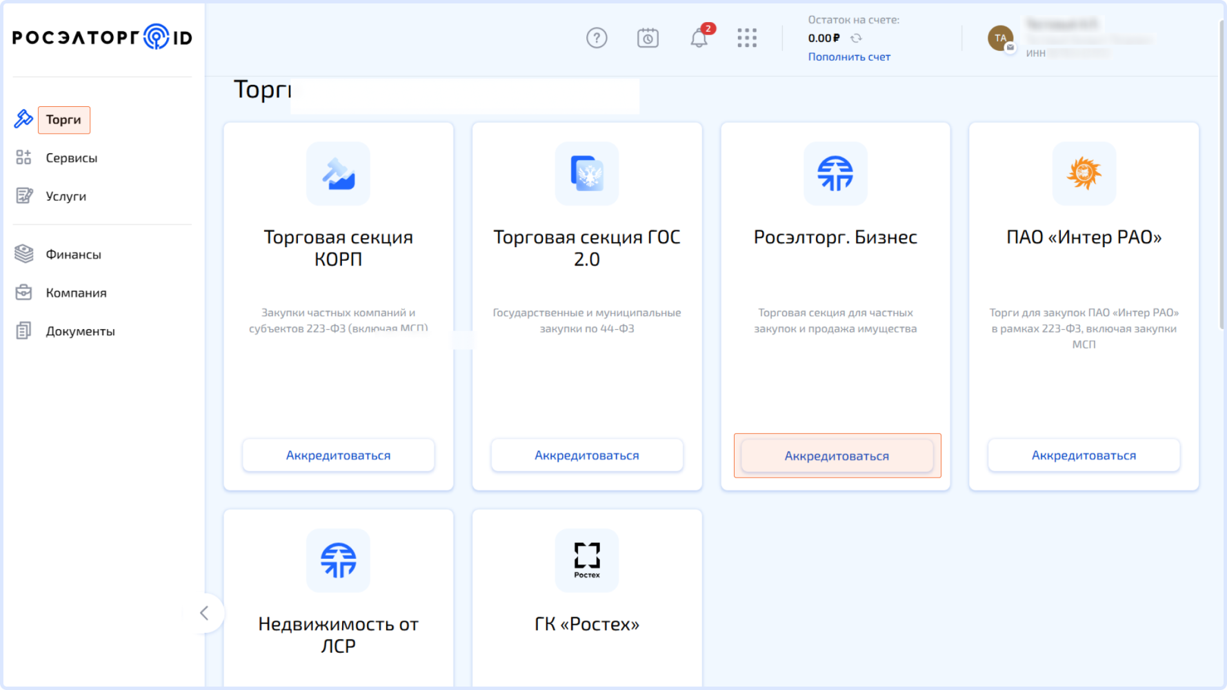
Task: Open the calendar schedule icon
Action: (648, 38)
